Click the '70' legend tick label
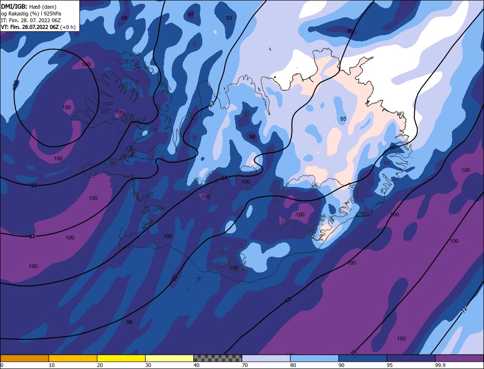484x369 pixels. tap(245, 365)
